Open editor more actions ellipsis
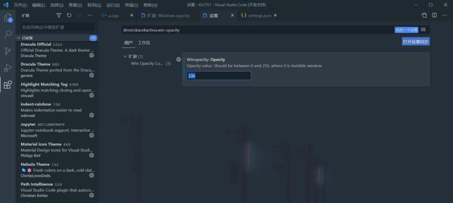This screenshot has width=453, height=203. [x=445, y=16]
